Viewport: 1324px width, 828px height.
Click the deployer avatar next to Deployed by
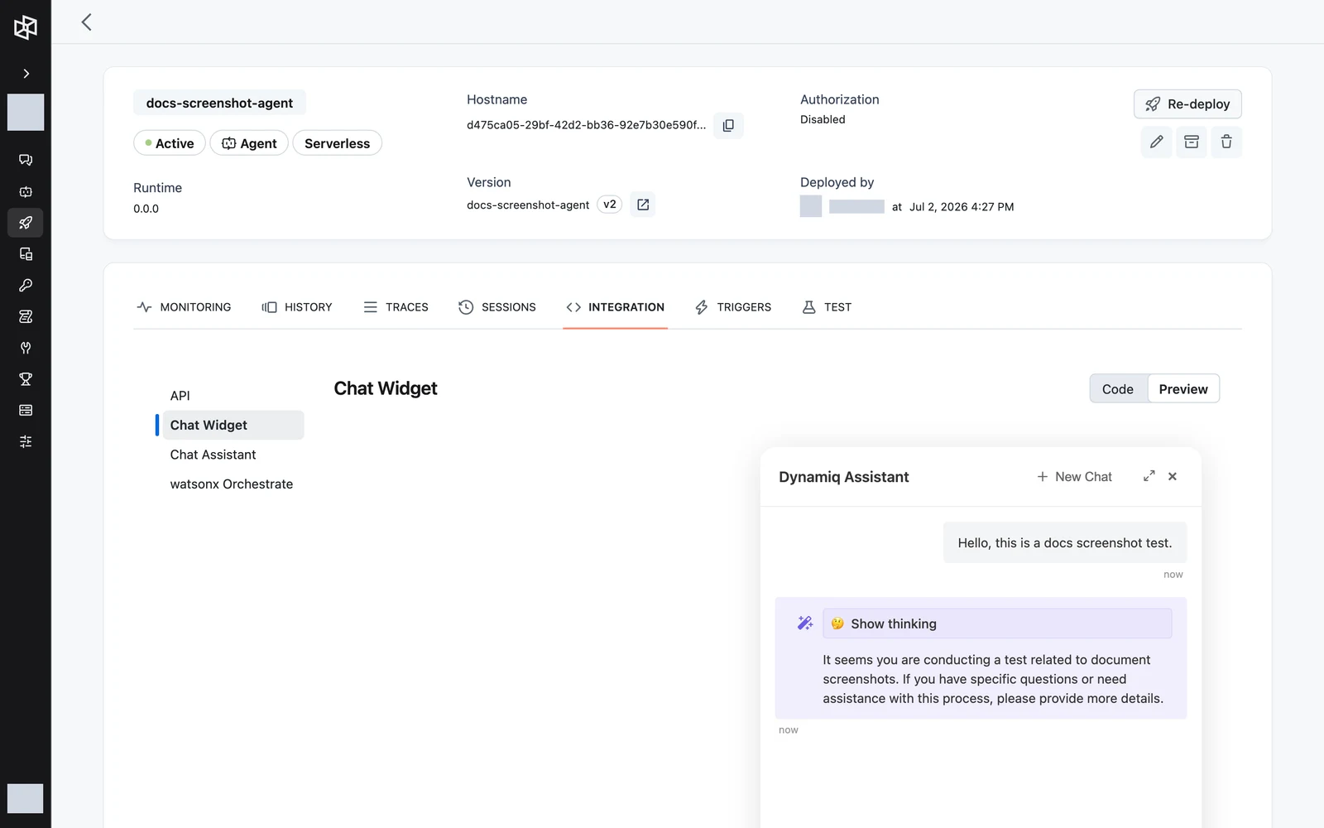click(x=811, y=206)
